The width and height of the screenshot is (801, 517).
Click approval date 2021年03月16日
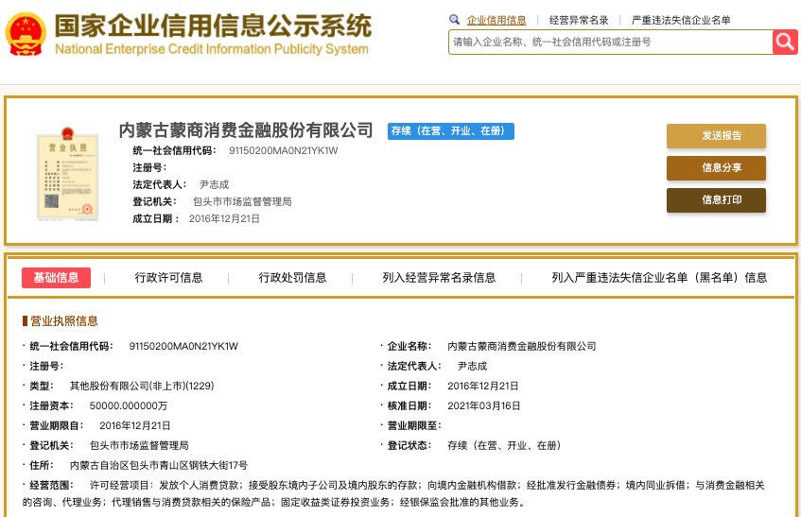(484, 405)
